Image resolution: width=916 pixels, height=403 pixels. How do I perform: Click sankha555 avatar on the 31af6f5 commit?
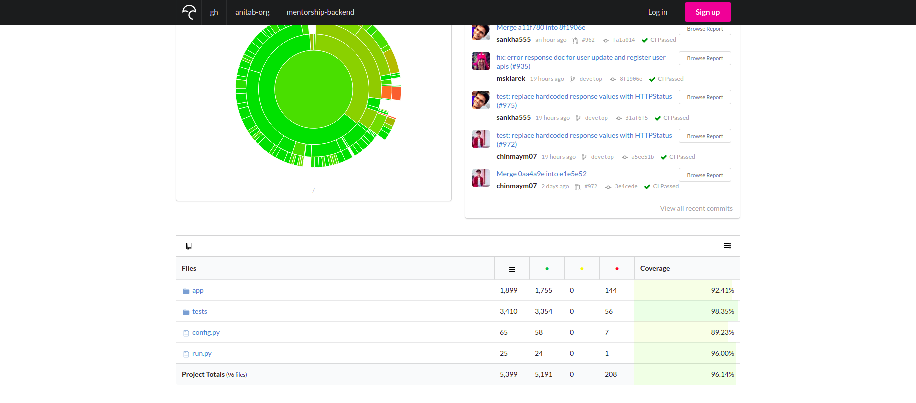coord(481,100)
